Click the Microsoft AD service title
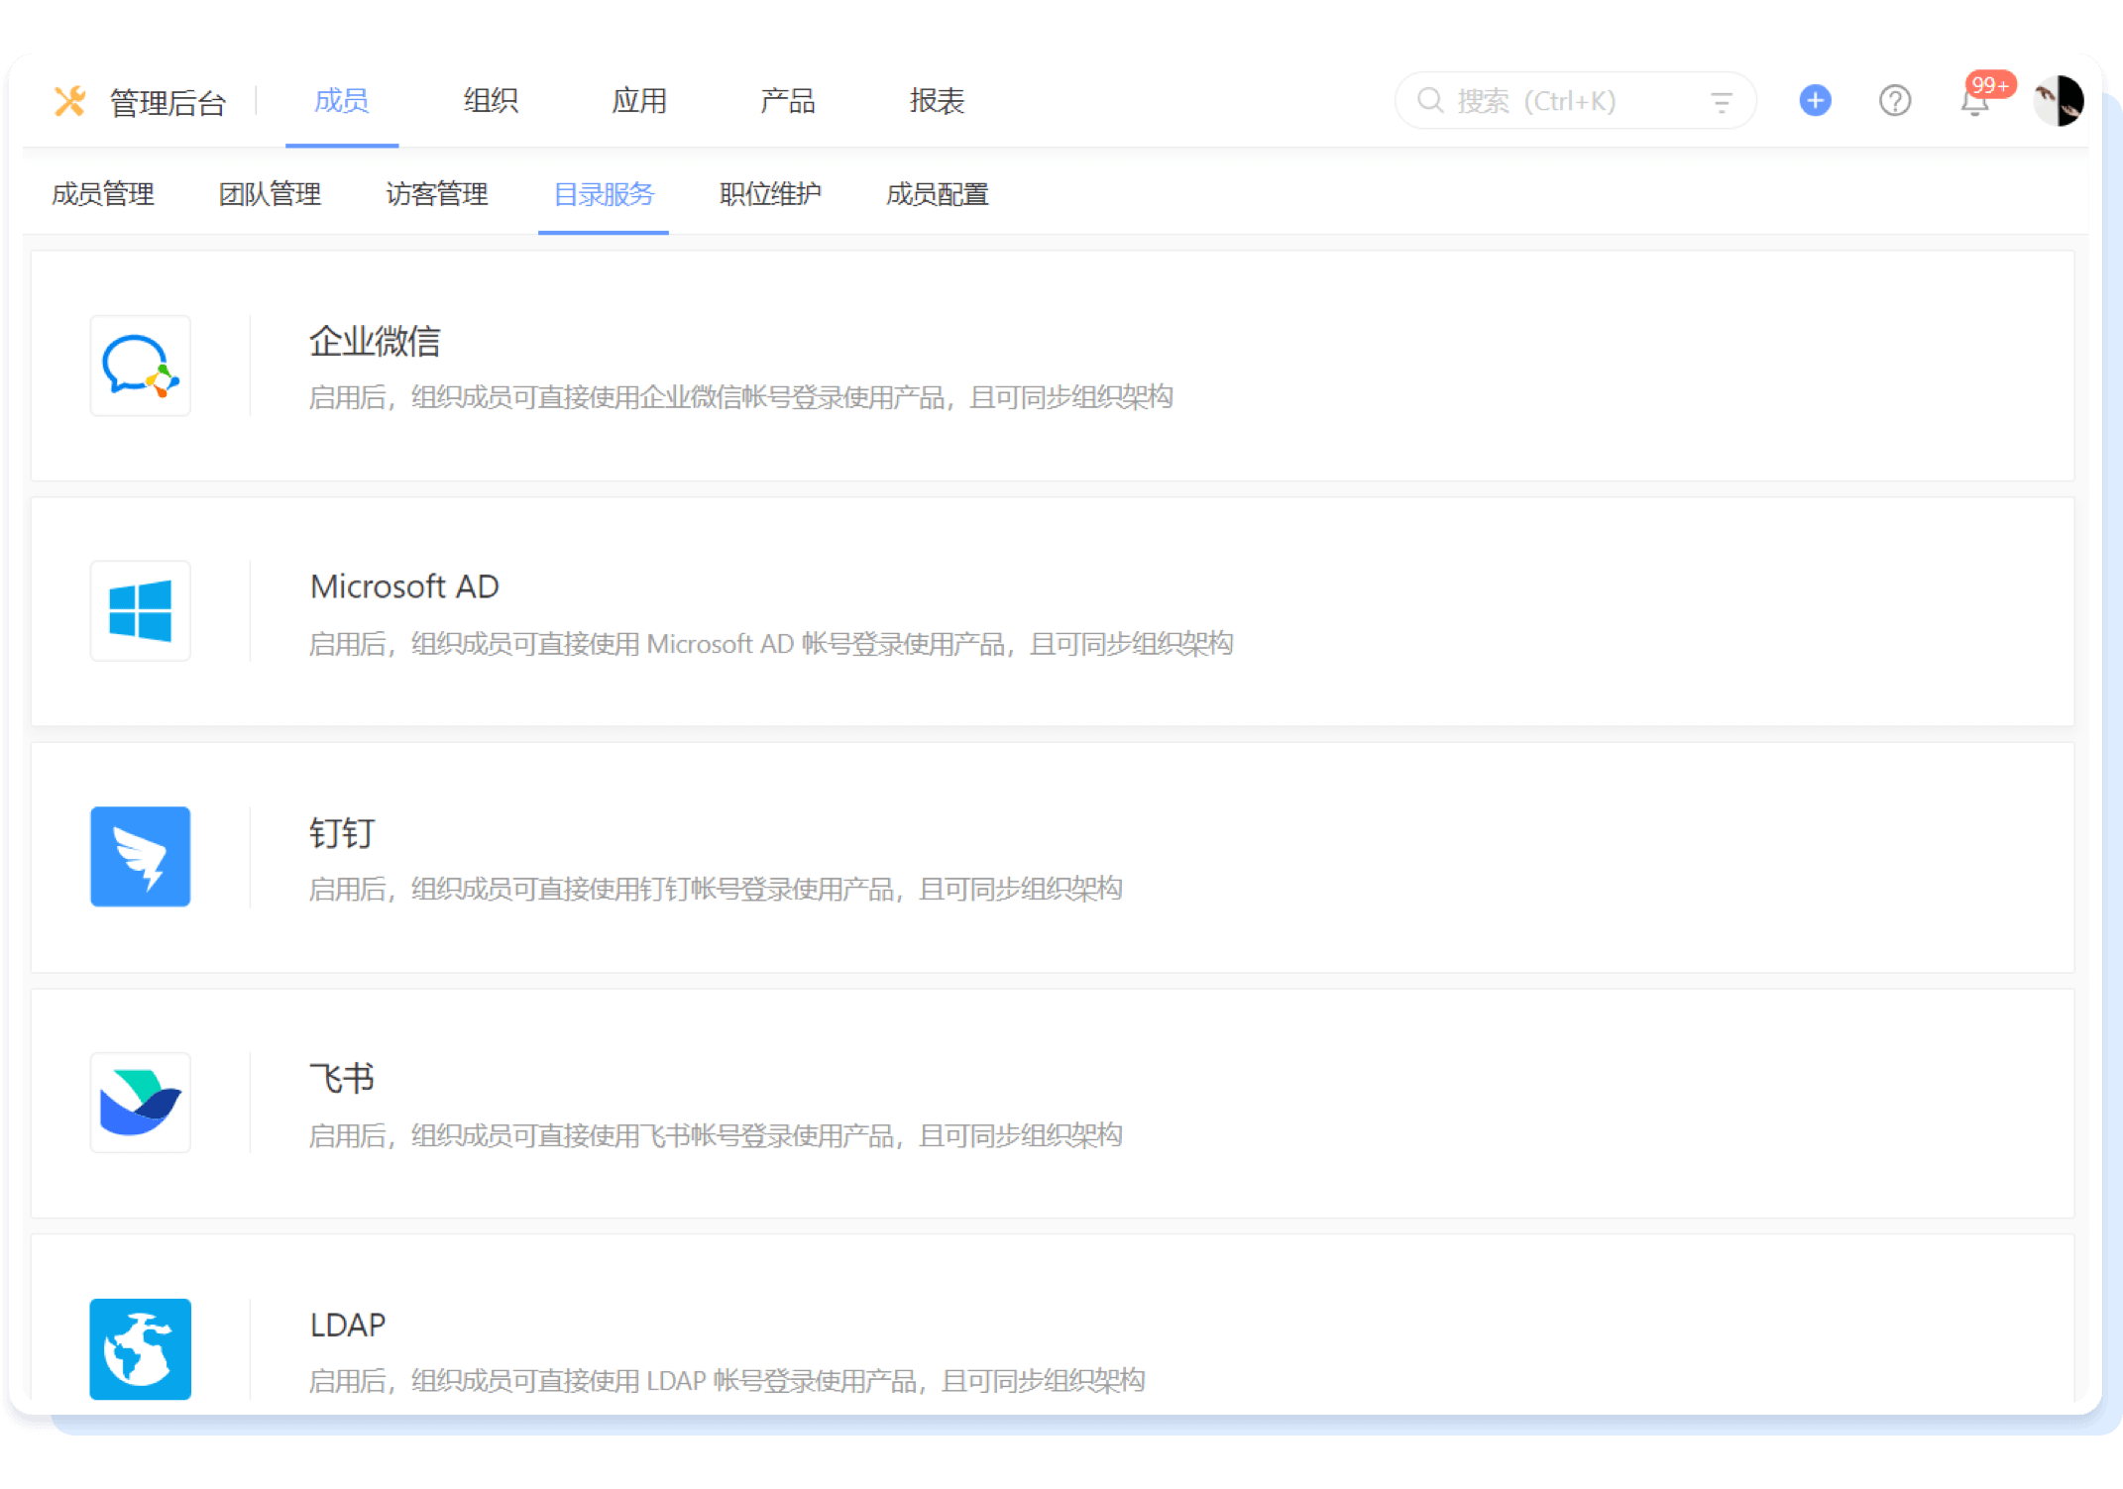The height and width of the screenshot is (1489, 2123). 404,586
